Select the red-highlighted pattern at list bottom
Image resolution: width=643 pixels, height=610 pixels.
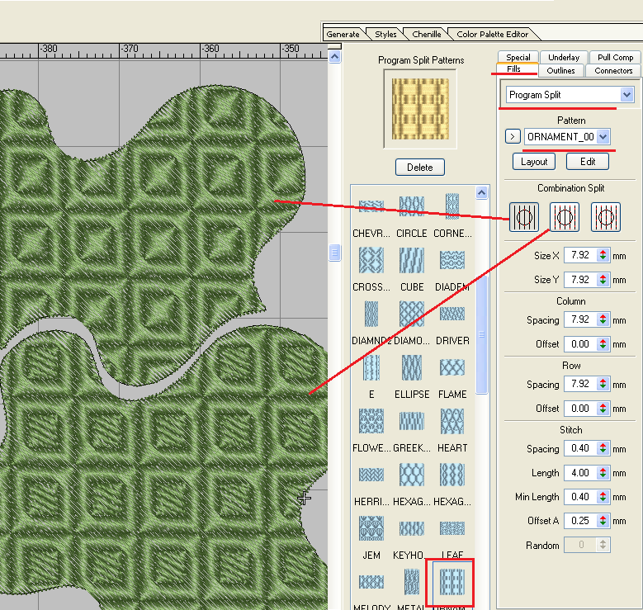[x=451, y=582]
